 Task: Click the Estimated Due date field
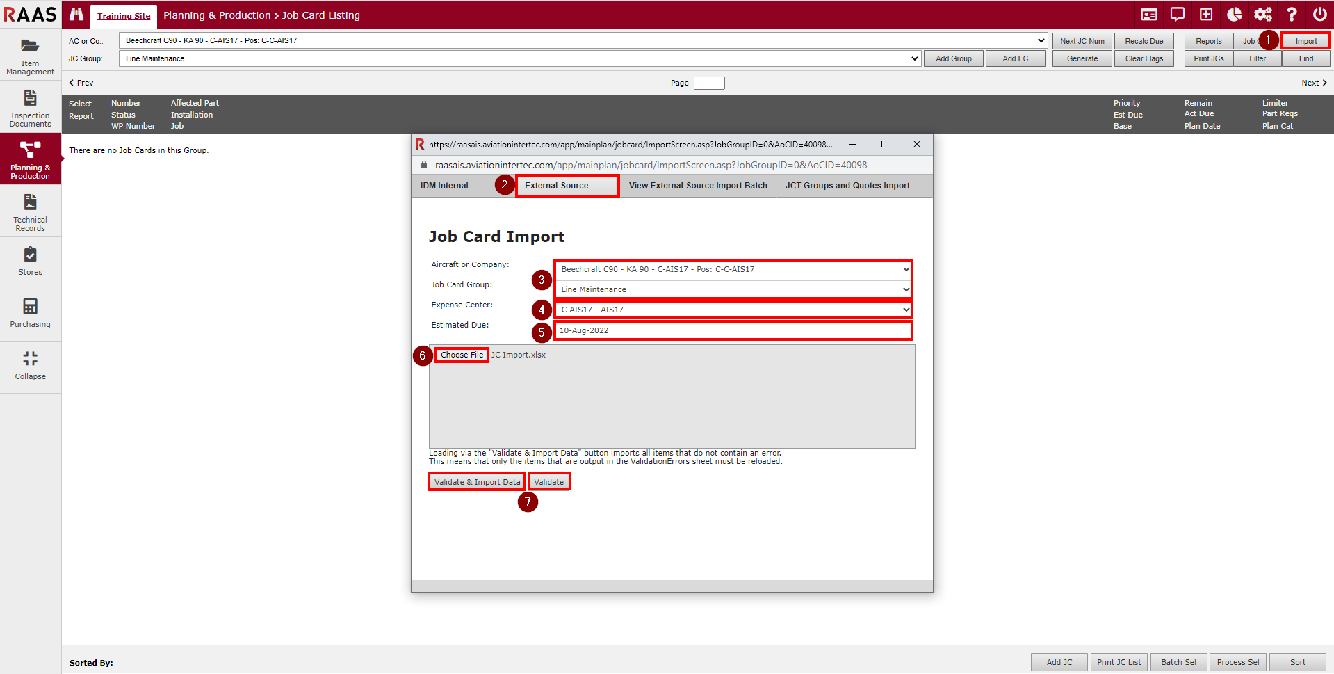(x=733, y=330)
